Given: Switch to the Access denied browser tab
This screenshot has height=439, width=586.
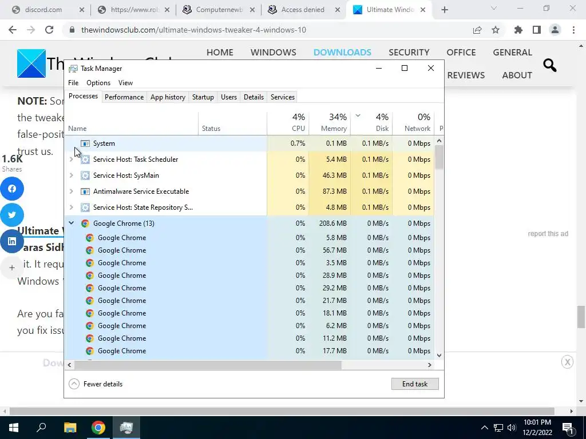Looking at the screenshot, I should click(x=304, y=10).
